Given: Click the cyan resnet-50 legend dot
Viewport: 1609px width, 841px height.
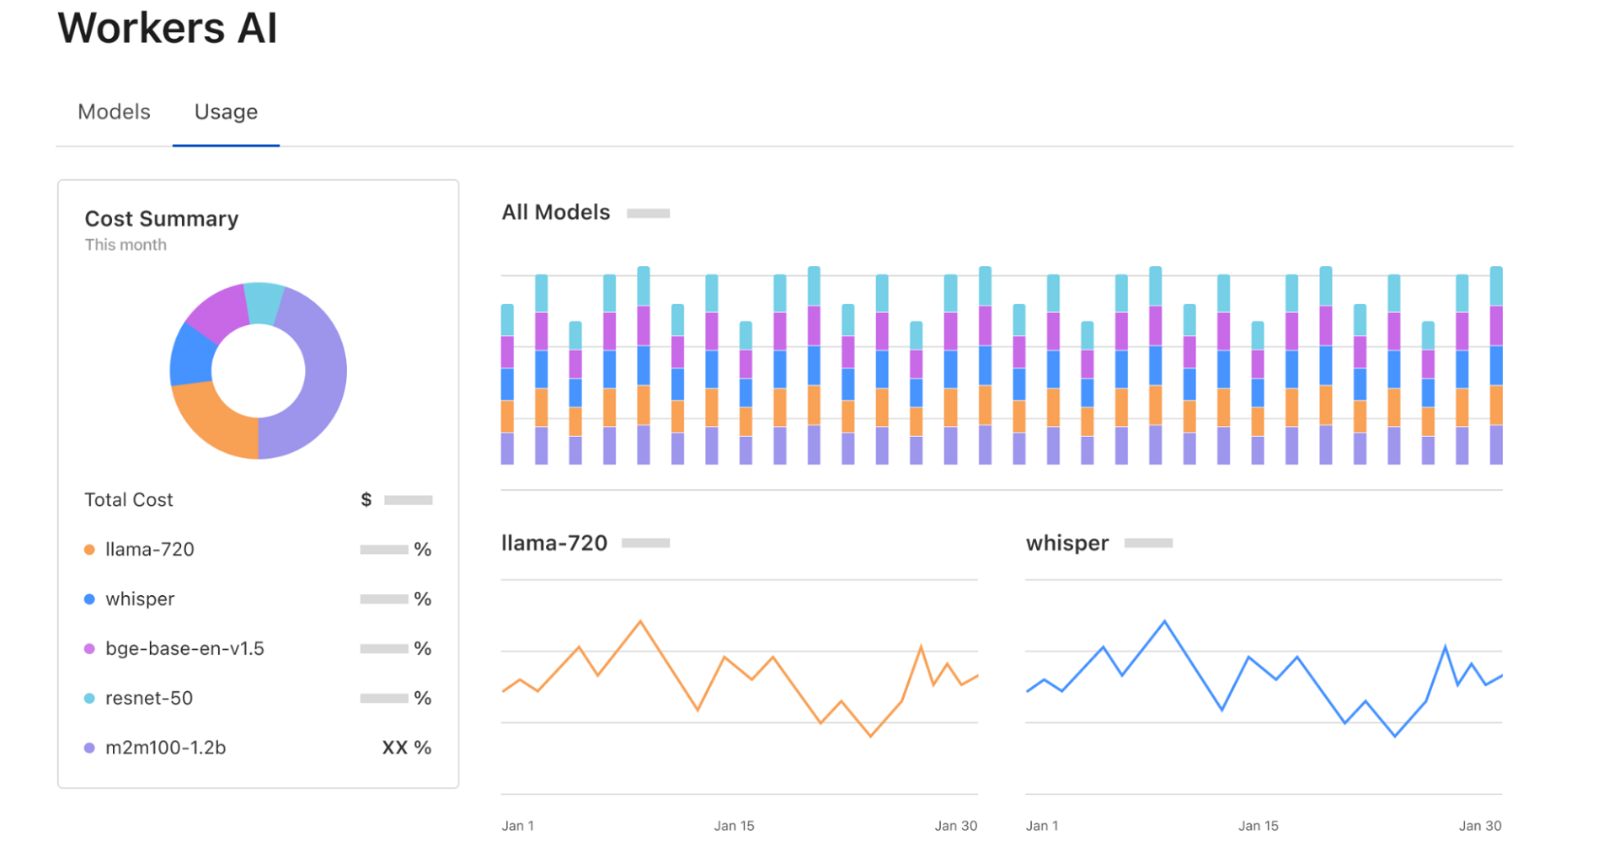Looking at the screenshot, I should point(89,699).
